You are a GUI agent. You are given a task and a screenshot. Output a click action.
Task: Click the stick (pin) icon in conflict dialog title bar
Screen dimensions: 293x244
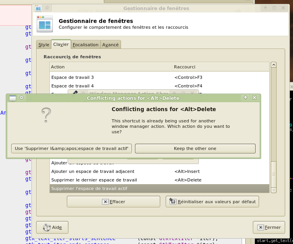pos(21,98)
